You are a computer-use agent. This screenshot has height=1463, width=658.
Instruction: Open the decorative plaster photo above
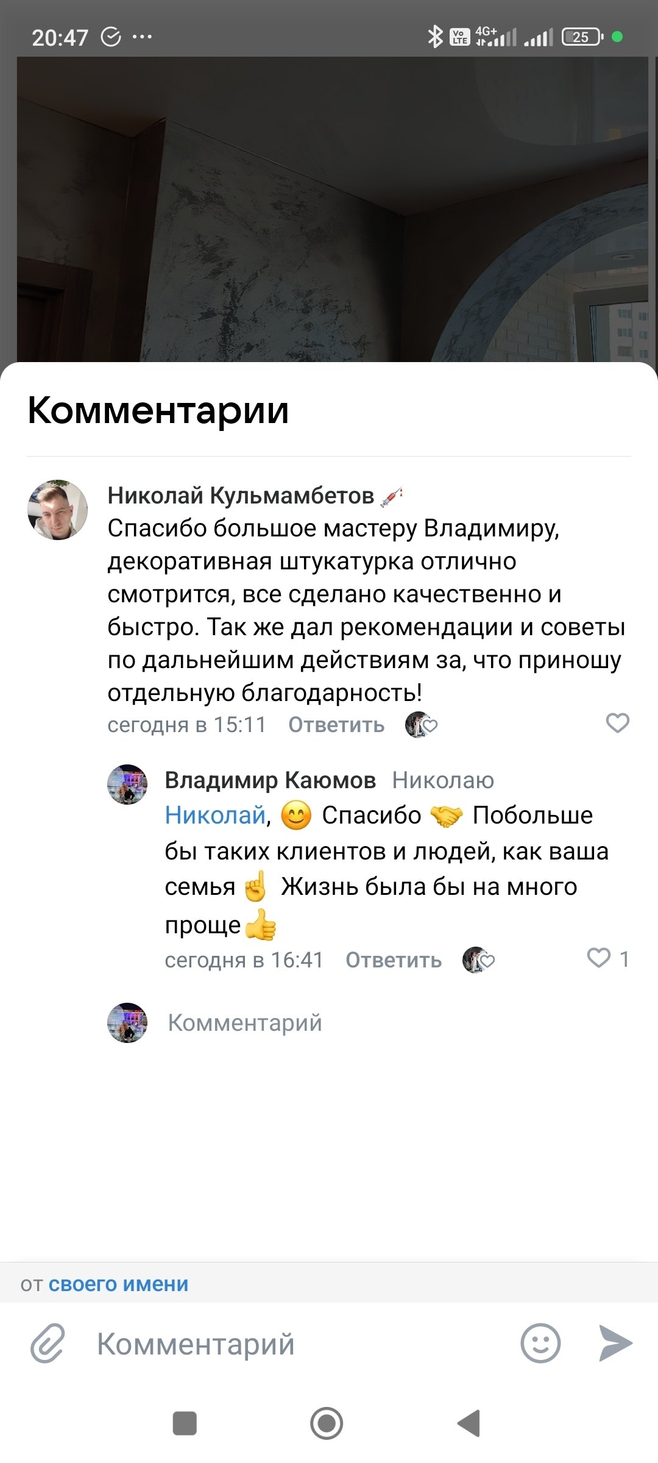pos(329,207)
